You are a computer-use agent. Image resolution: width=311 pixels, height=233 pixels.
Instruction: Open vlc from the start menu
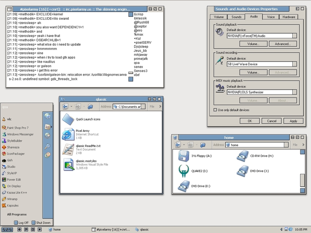coord(7,119)
